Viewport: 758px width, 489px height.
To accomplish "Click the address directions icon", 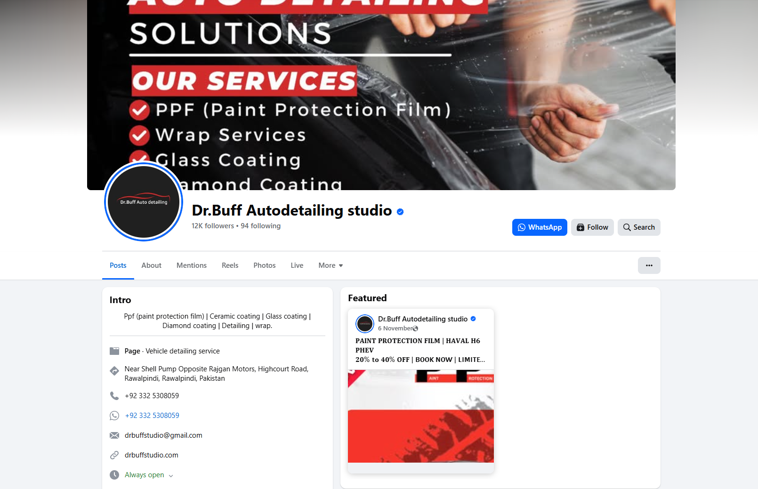I will tap(114, 371).
